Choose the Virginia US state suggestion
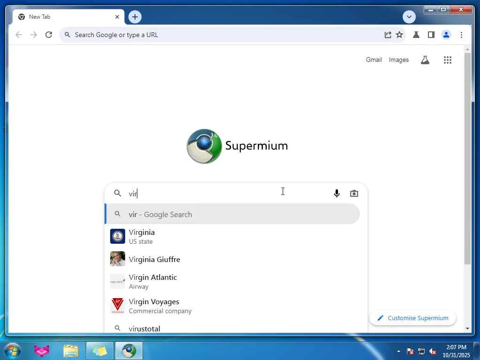 [232, 237]
